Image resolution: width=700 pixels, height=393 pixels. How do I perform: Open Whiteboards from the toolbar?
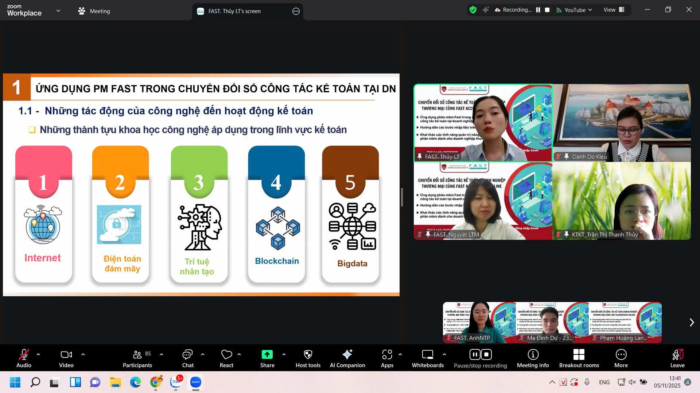coord(428,358)
